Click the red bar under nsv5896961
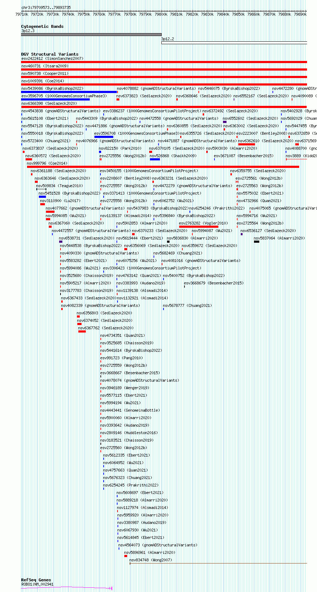 (x=125, y=556)
